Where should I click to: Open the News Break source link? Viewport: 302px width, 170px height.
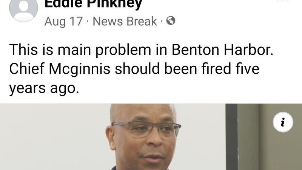click(125, 21)
